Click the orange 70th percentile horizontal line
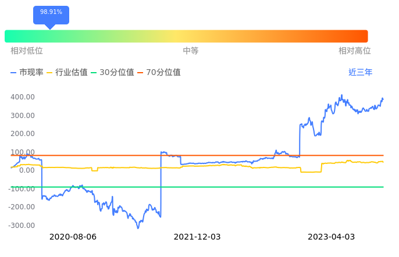 (233, 155)
